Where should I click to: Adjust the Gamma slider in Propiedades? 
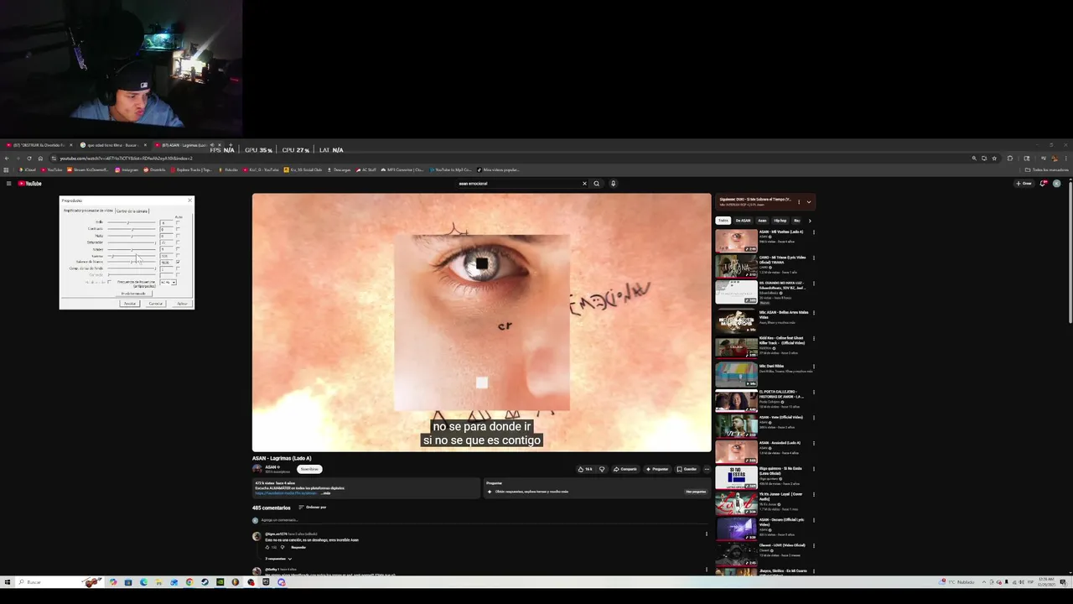click(x=132, y=256)
